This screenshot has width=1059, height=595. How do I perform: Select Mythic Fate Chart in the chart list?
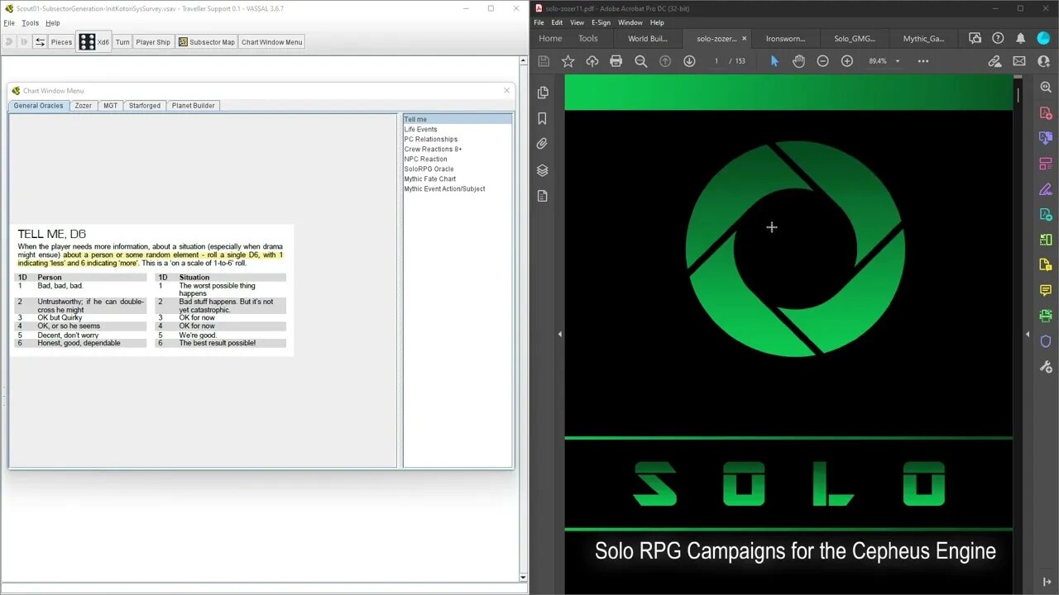pyautogui.click(x=429, y=179)
